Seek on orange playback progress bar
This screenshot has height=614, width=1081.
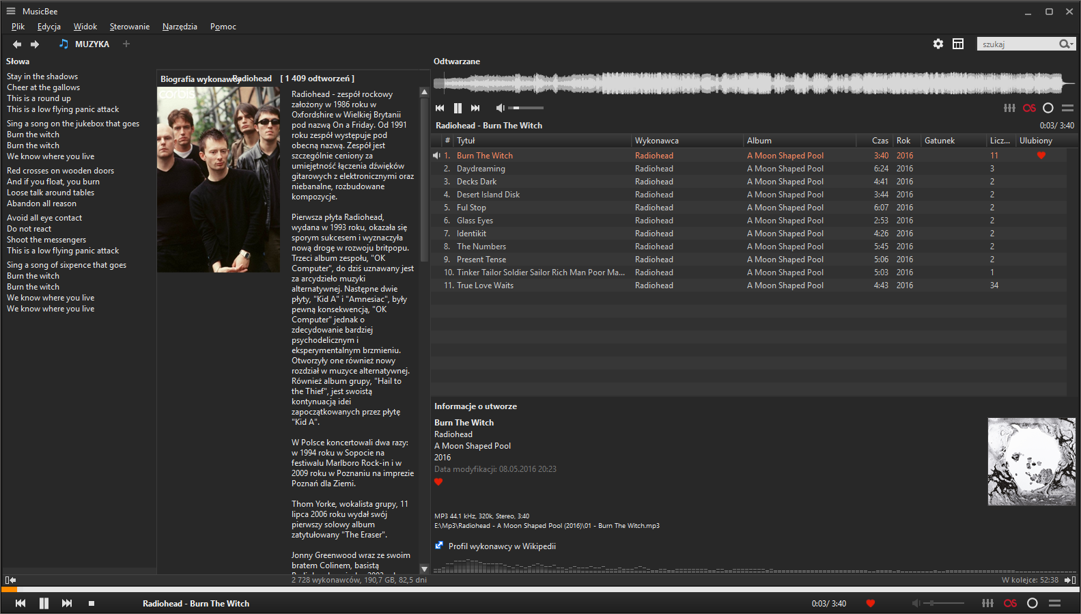(540, 589)
